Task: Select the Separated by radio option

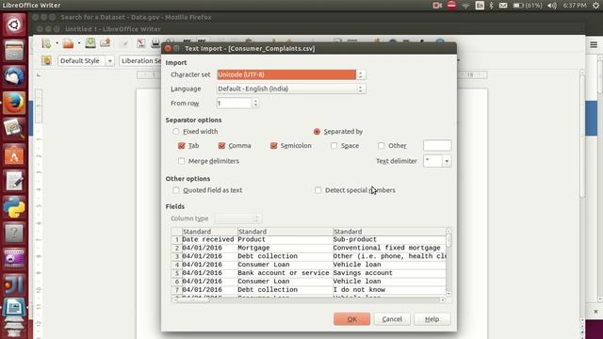Action: [317, 132]
